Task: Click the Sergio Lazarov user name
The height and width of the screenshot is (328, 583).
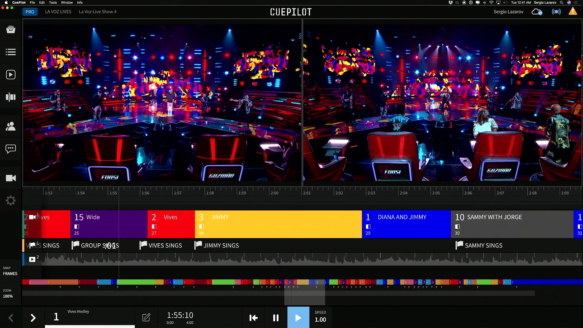Action: [x=508, y=12]
